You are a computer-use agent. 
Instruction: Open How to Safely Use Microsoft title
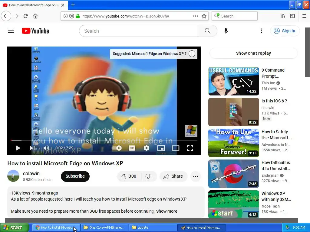[x=276, y=135]
